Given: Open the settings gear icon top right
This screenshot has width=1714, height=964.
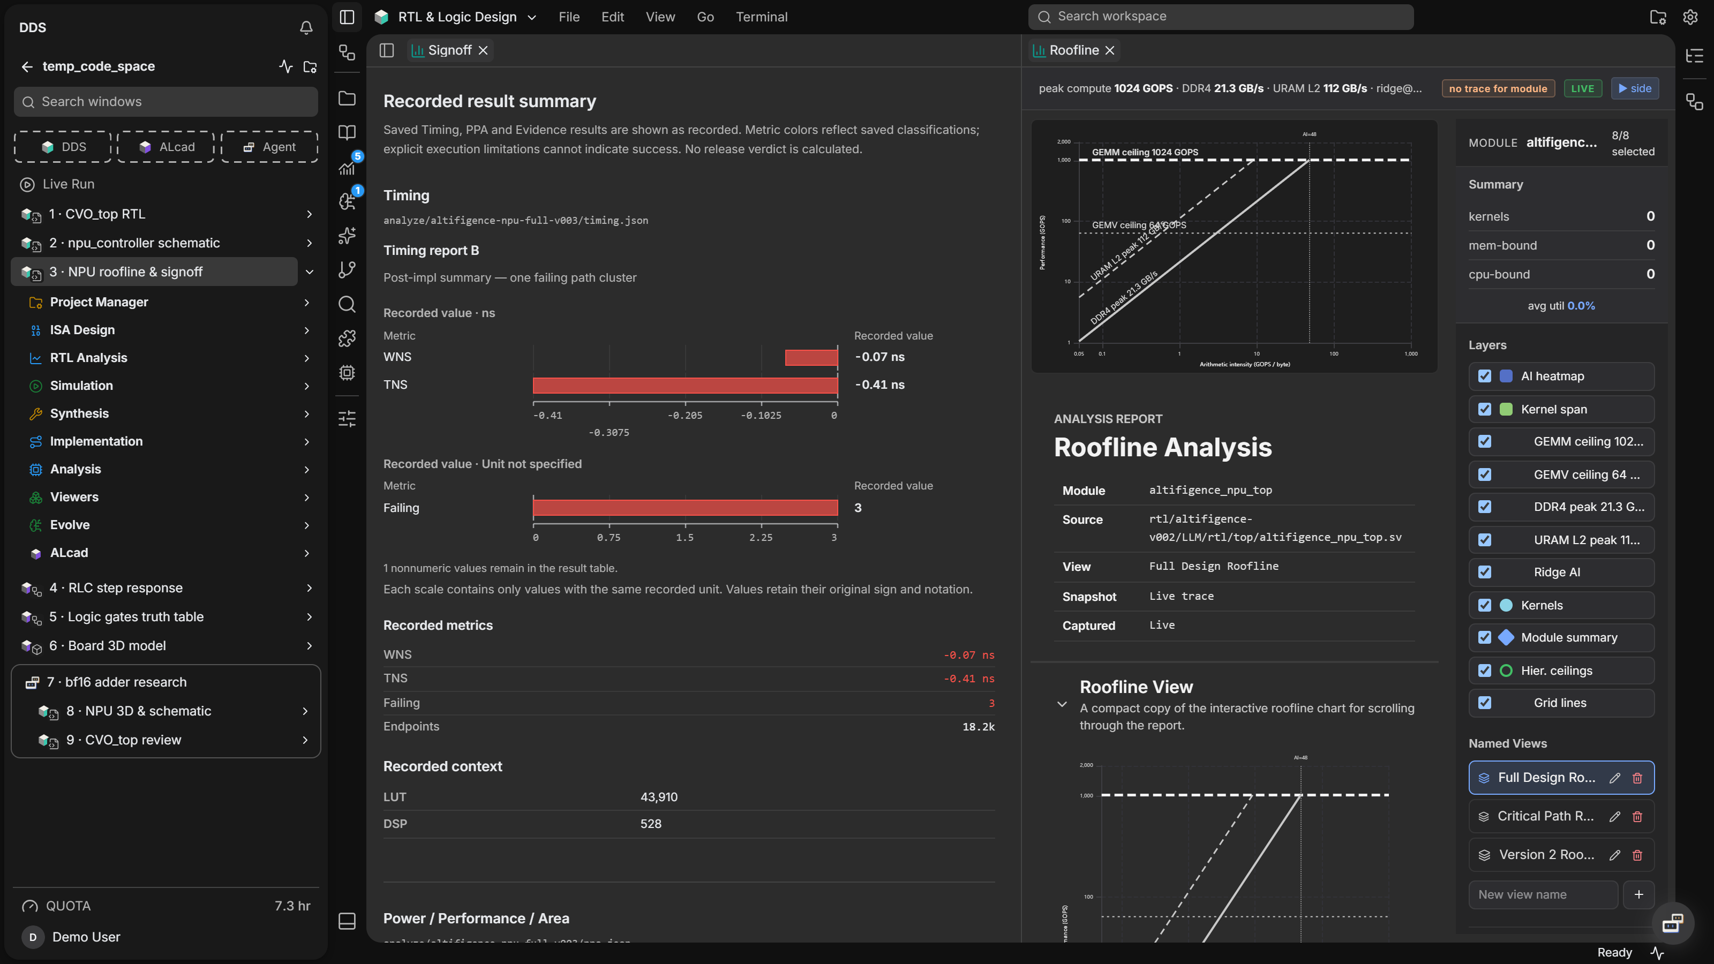Looking at the screenshot, I should [1690, 17].
